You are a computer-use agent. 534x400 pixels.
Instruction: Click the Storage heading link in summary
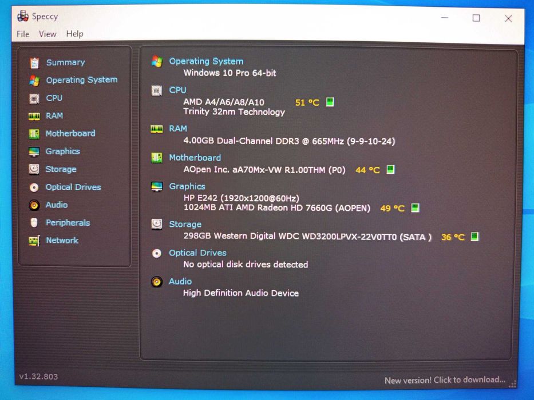[185, 225]
